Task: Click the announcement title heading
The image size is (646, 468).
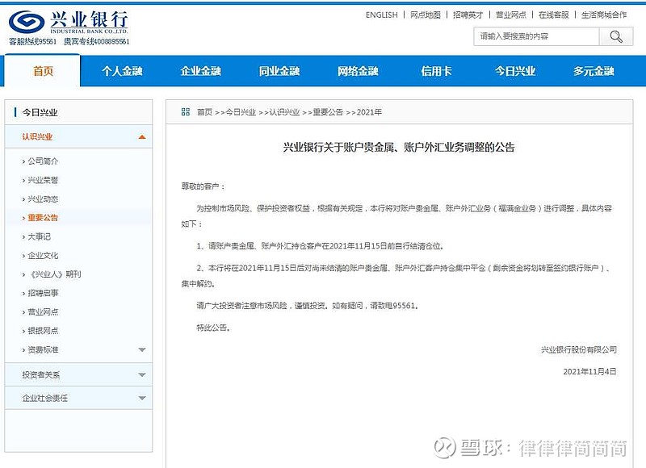Action: (399, 147)
